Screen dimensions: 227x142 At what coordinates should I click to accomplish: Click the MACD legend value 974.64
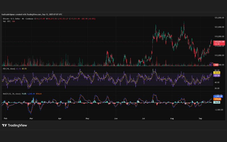click(x=39, y=94)
